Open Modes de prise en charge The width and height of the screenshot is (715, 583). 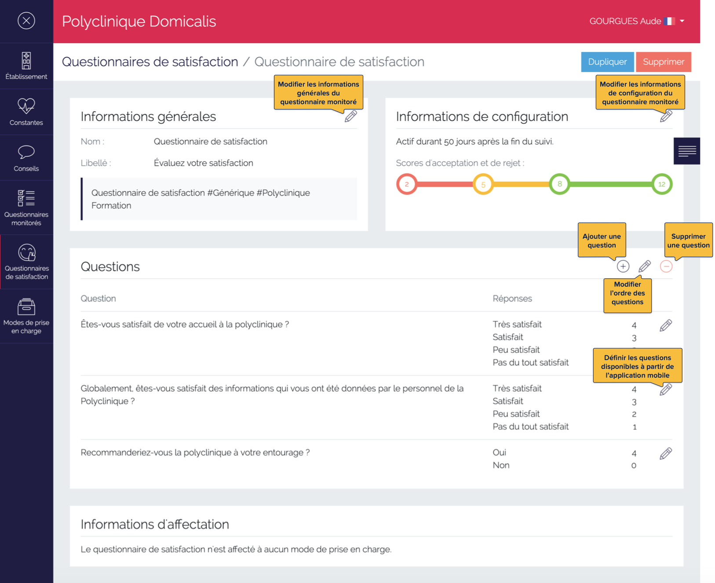coord(26,314)
